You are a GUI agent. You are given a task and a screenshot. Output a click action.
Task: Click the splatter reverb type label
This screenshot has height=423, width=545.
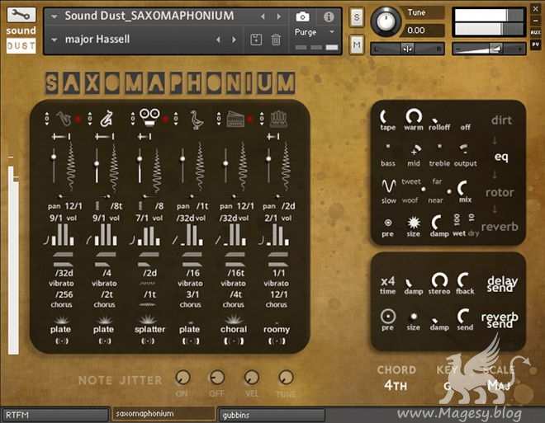click(149, 329)
